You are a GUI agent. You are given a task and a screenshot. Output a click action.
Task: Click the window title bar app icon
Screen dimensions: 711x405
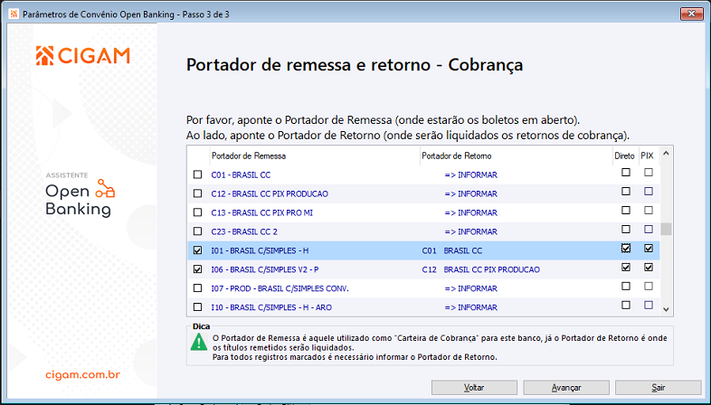pos(10,14)
